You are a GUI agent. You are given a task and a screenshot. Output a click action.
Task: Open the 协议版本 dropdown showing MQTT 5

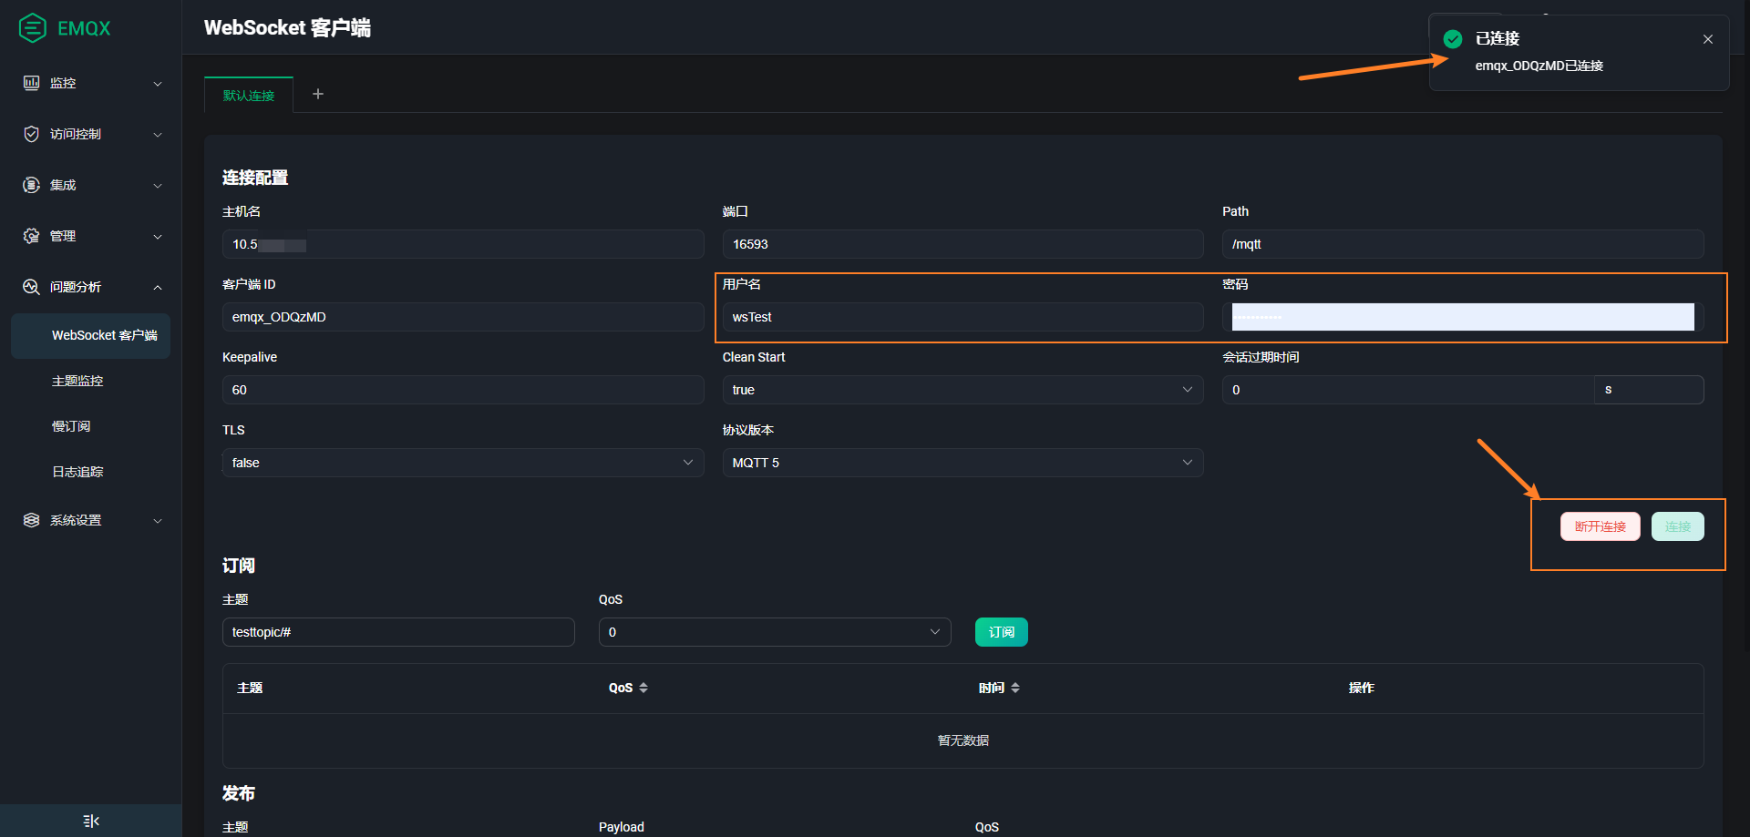pos(962,463)
